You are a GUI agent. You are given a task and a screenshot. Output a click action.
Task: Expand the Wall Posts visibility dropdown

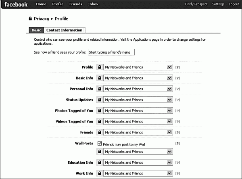point(138,152)
